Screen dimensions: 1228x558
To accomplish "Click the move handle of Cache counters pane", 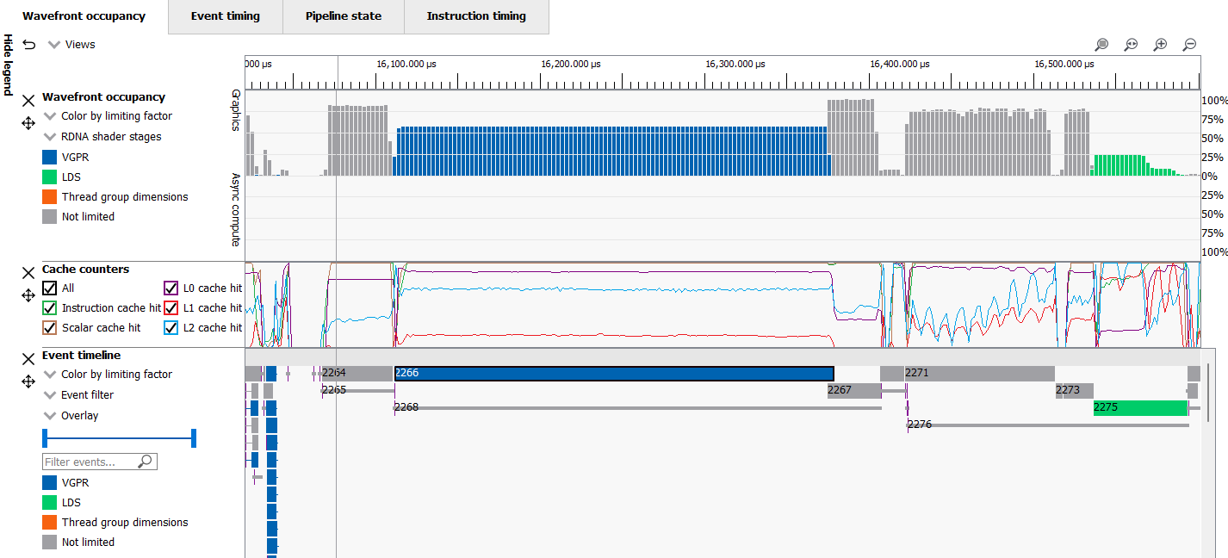I will pyautogui.click(x=28, y=295).
